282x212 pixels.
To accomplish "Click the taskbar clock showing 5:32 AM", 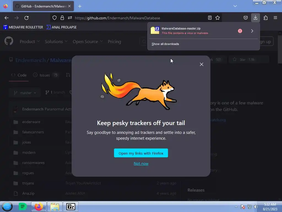I will point(270,207).
